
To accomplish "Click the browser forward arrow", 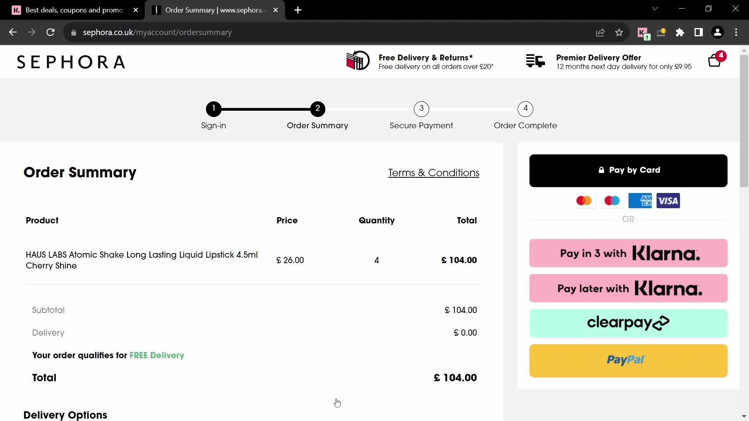I will [32, 32].
